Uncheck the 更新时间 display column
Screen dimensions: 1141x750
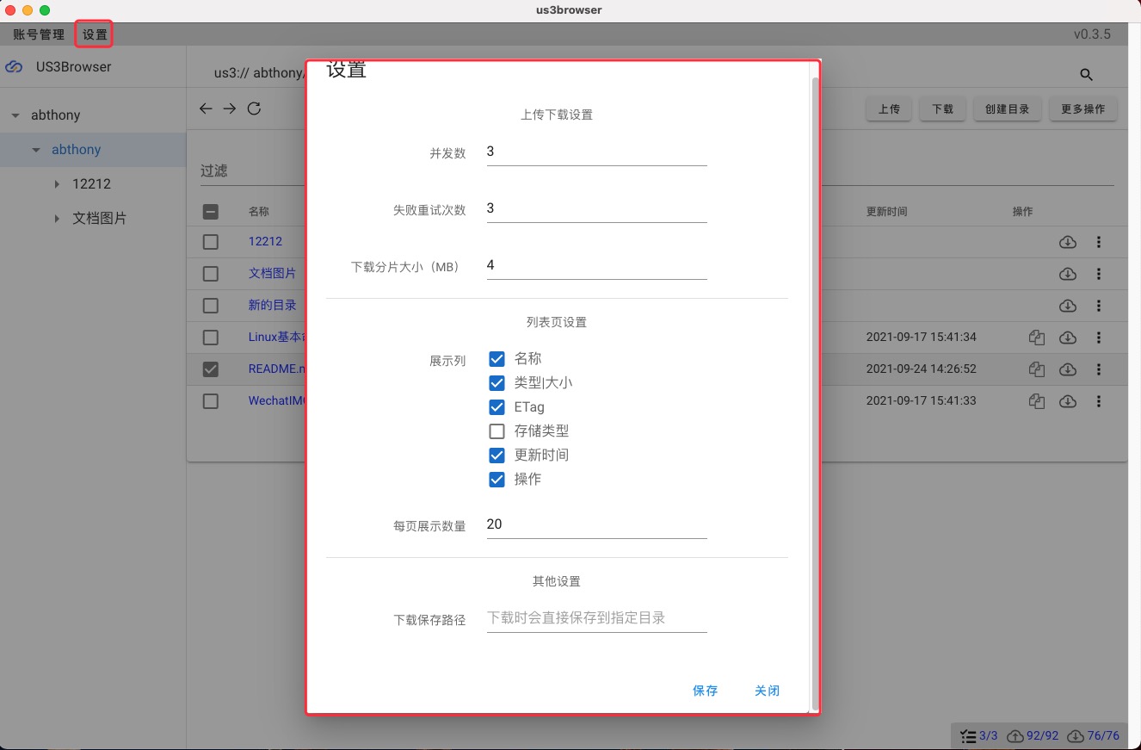point(496,456)
